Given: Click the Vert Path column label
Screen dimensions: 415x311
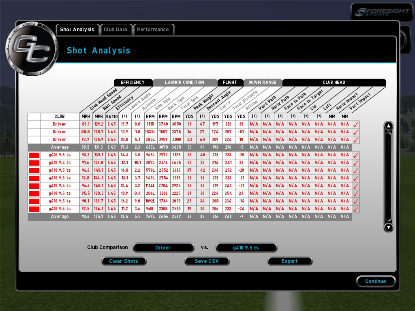Looking at the screenshot, I should coord(267,103).
